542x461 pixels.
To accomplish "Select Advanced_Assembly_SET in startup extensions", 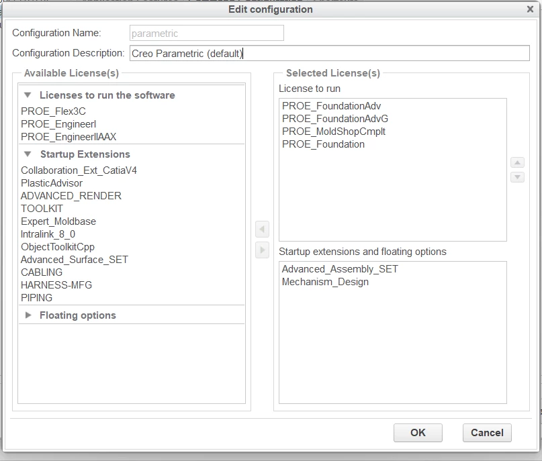I will point(340,269).
